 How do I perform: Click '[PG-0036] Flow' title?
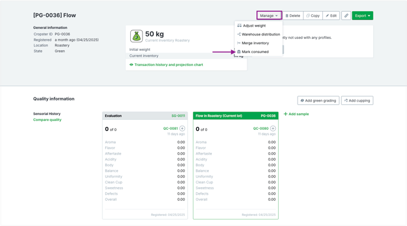(54, 15)
